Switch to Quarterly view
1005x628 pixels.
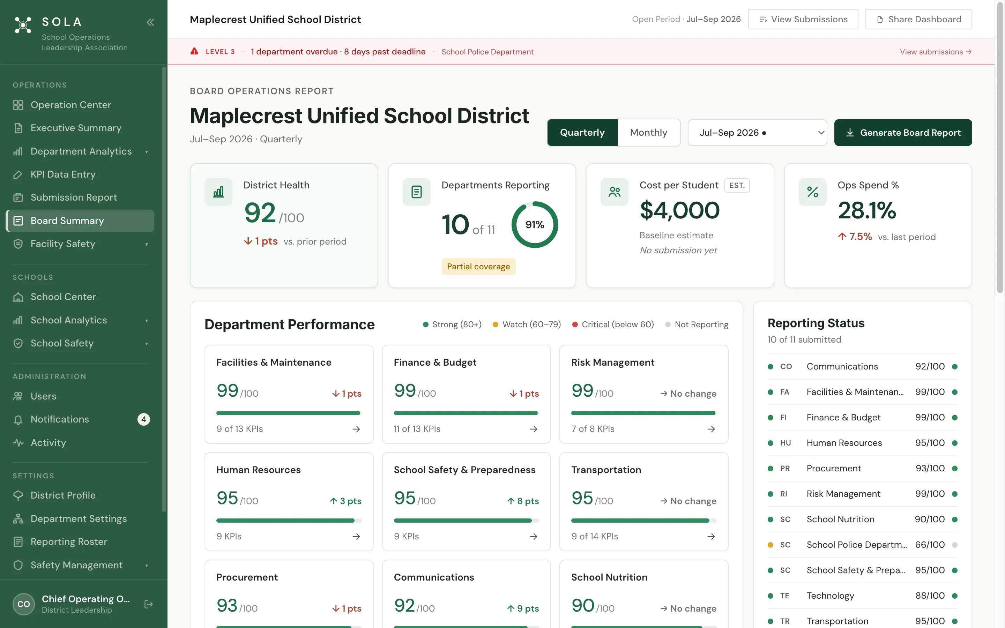[582, 133]
